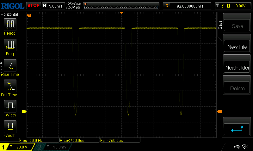Image resolution: width=253 pixels, height=151 pixels.
Task: Click the Horizontal menu title
Action: [x=9, y=14]
